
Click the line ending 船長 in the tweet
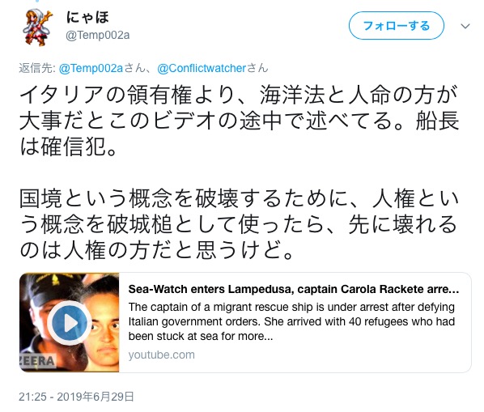point(240,121)
